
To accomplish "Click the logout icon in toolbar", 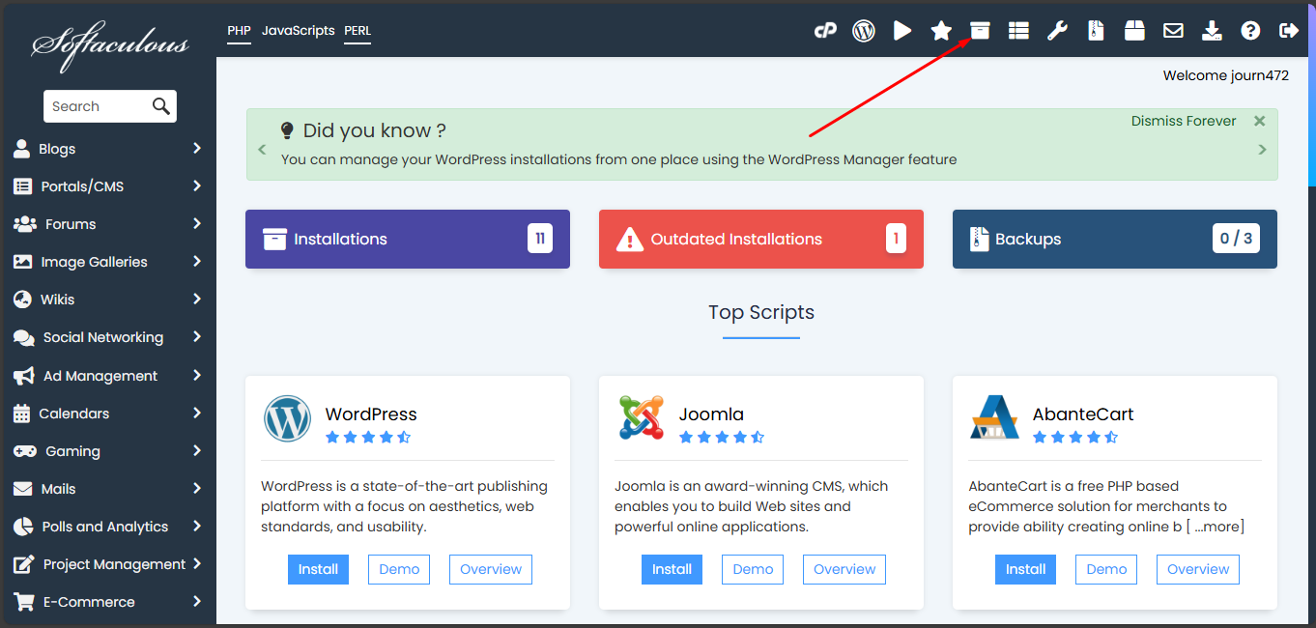I will pos(1288,31).
